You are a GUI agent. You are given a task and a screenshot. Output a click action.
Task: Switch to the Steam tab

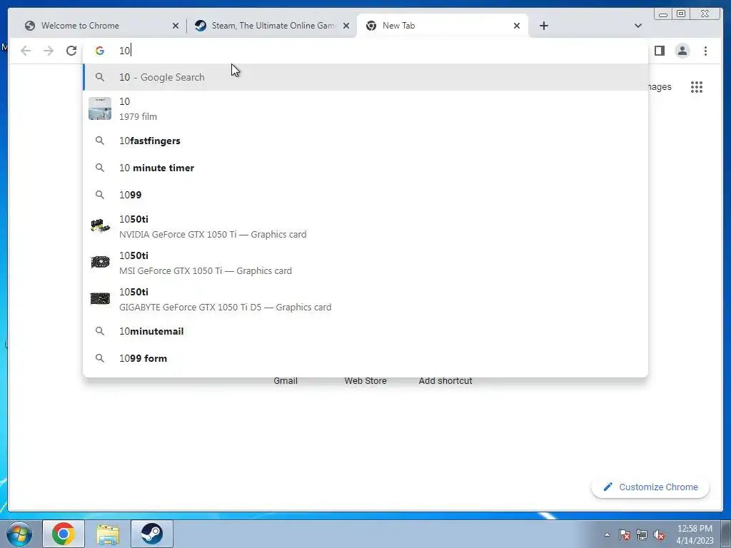point(273,26)
